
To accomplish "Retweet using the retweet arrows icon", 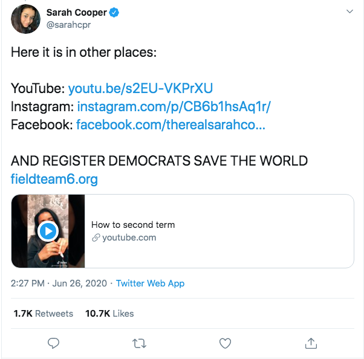I will click(x=139, y=343).
